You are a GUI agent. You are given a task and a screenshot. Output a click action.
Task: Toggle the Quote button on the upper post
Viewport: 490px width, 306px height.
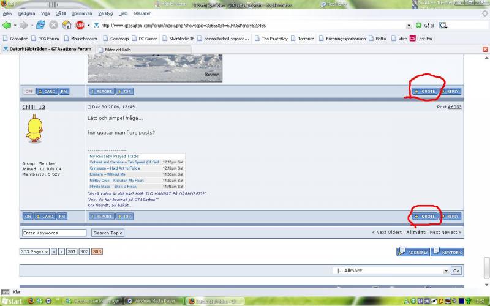pyautogui.click(x=425, y=91)
